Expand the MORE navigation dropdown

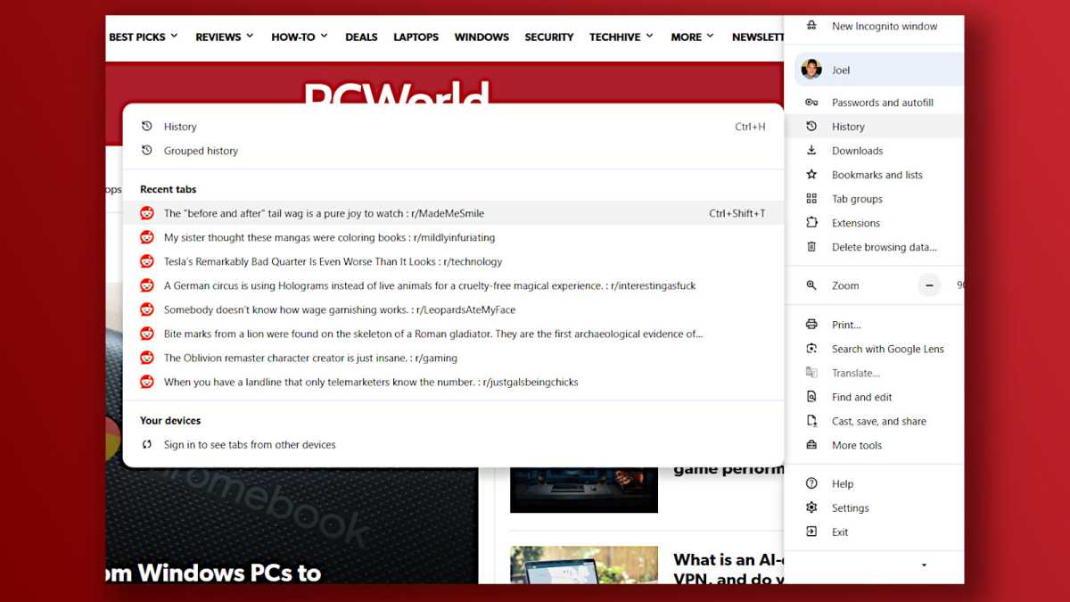[x=687, y=37]
